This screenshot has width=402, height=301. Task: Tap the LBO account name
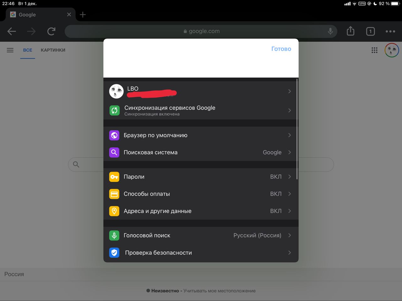tap(133, 89)
